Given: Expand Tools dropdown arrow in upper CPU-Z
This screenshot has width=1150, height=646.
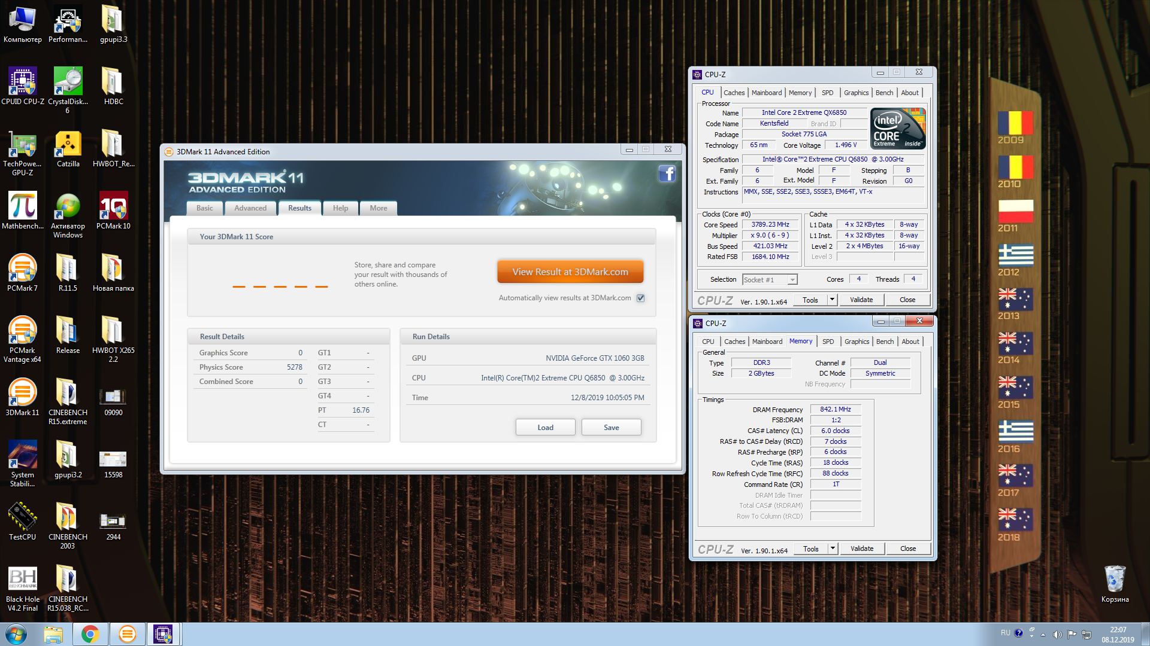Looking at the screenshot, I should [832, 300].
